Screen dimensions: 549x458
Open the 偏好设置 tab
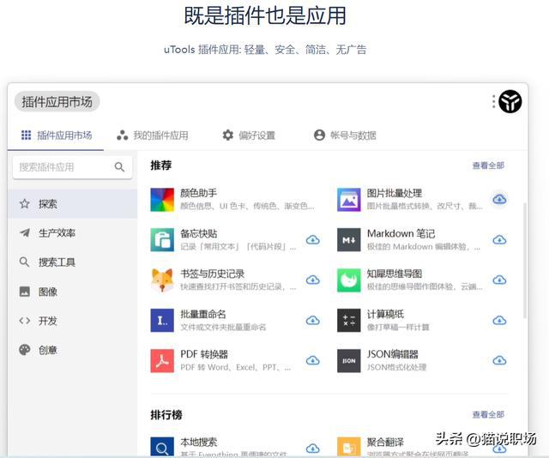point(249,136)
